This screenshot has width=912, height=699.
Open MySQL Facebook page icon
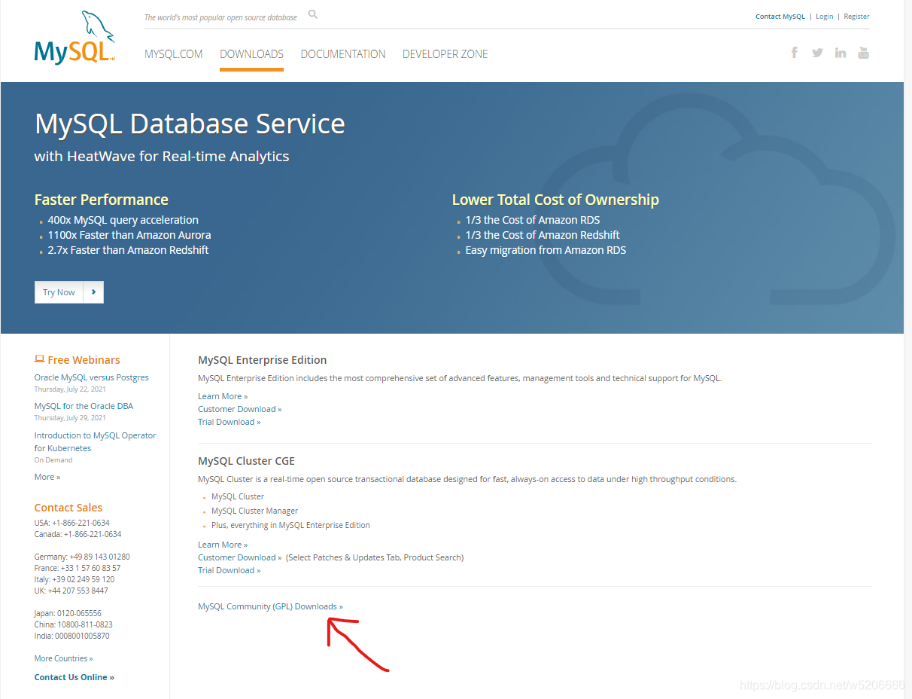(x=795, y=52)
